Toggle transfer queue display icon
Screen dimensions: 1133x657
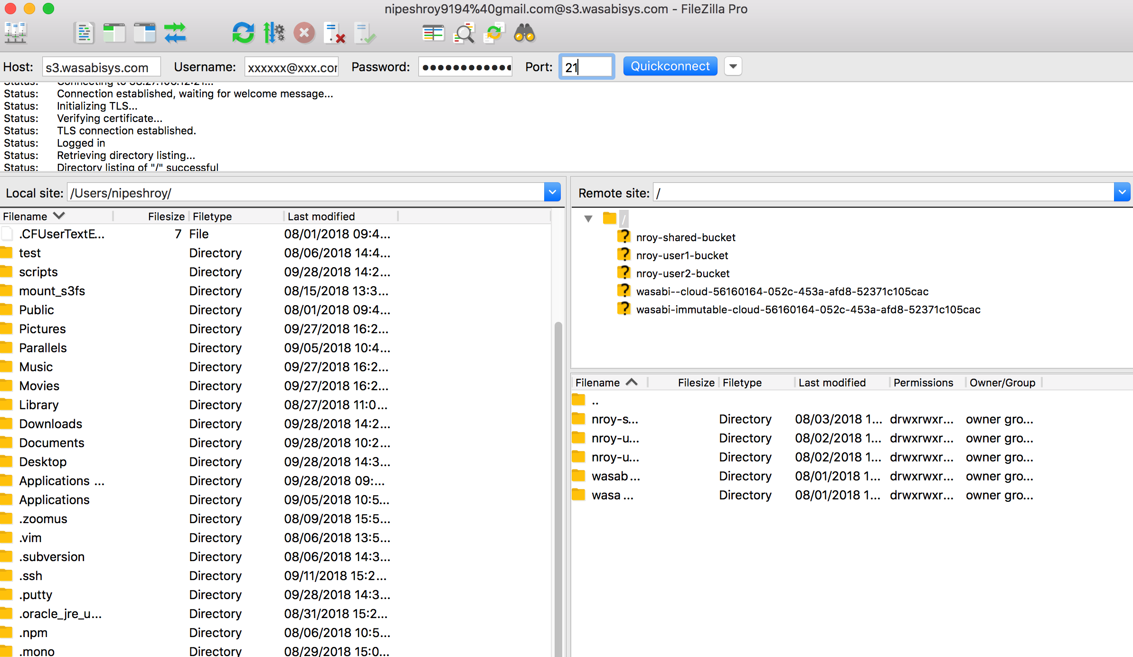(175, 33)
